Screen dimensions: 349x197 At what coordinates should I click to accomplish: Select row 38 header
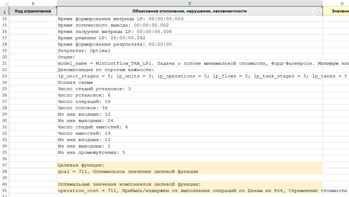point(5,172)
